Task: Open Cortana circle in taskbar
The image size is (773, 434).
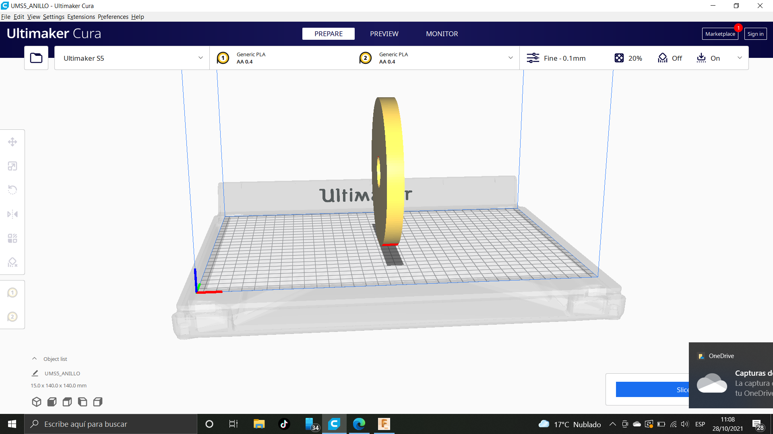Action: pyautogui.click(x=209, y=424)
